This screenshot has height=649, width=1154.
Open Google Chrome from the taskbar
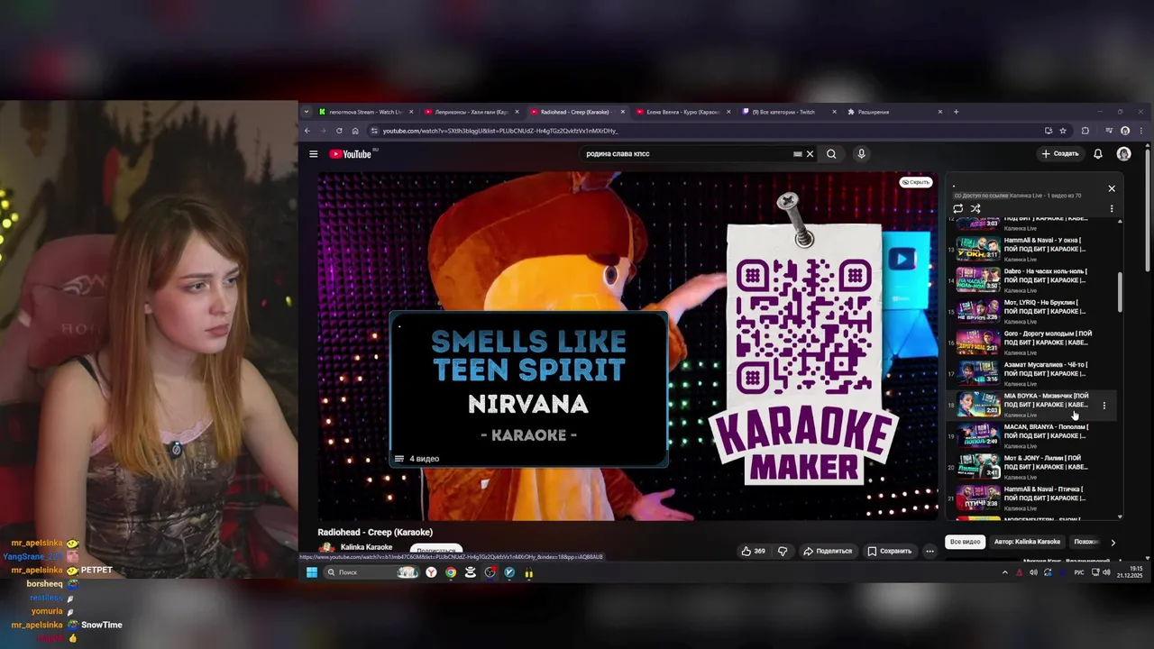click(x=451, y=572)
